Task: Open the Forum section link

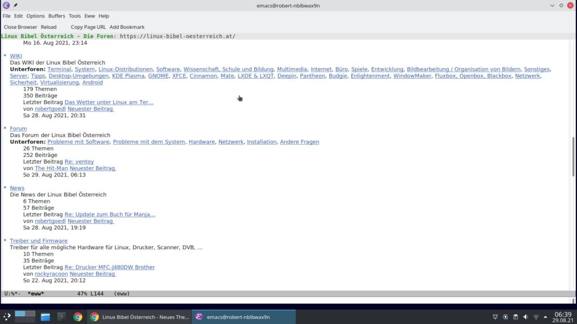Action: 19,129
